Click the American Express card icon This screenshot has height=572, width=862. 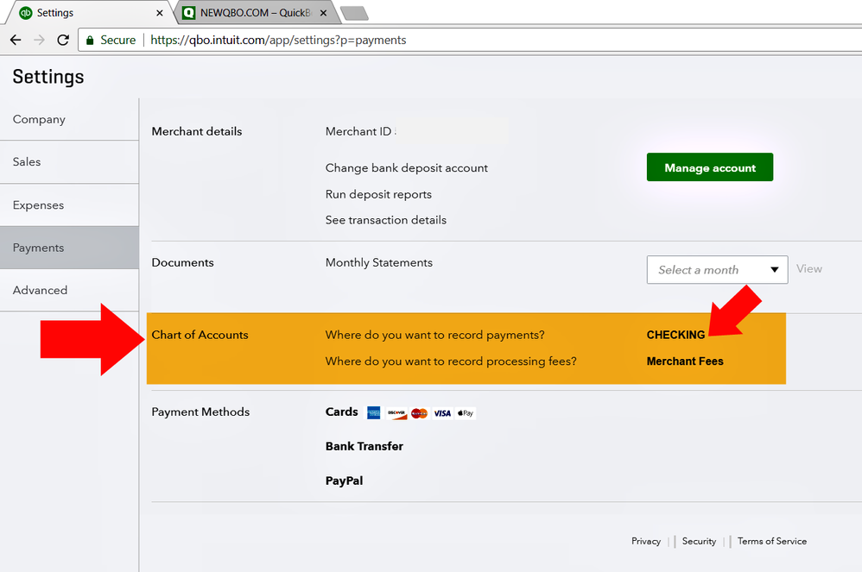[x=373, y=412]
